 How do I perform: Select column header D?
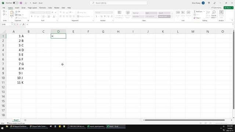click(x=58, y=32)
